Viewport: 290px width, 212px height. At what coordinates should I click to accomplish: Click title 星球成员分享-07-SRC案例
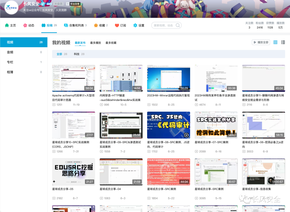click(x=211, y=142)
